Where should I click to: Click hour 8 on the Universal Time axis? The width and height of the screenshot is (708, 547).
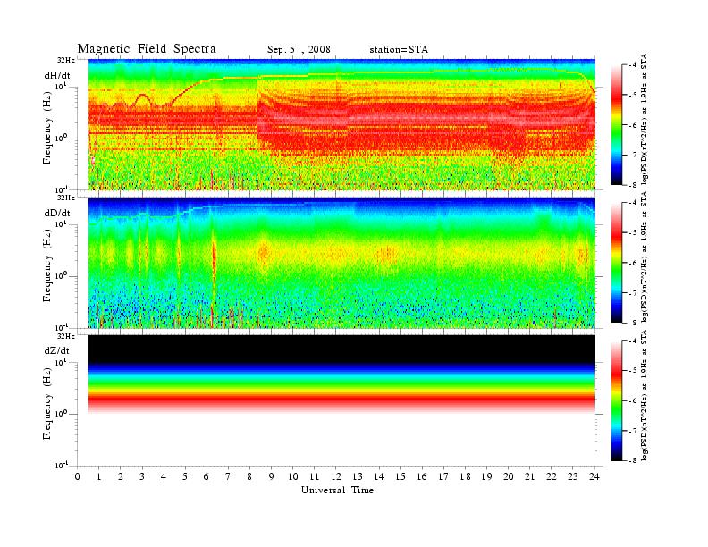249,476
